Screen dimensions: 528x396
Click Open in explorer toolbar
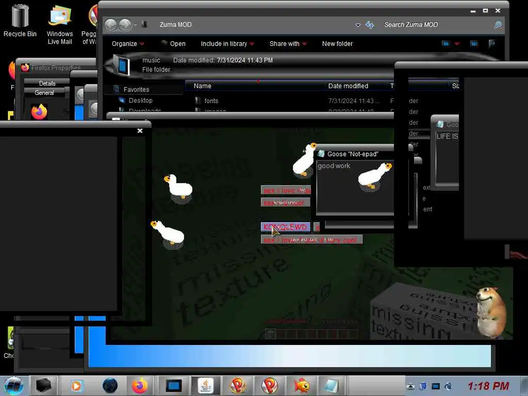click(x=173, y=44)
